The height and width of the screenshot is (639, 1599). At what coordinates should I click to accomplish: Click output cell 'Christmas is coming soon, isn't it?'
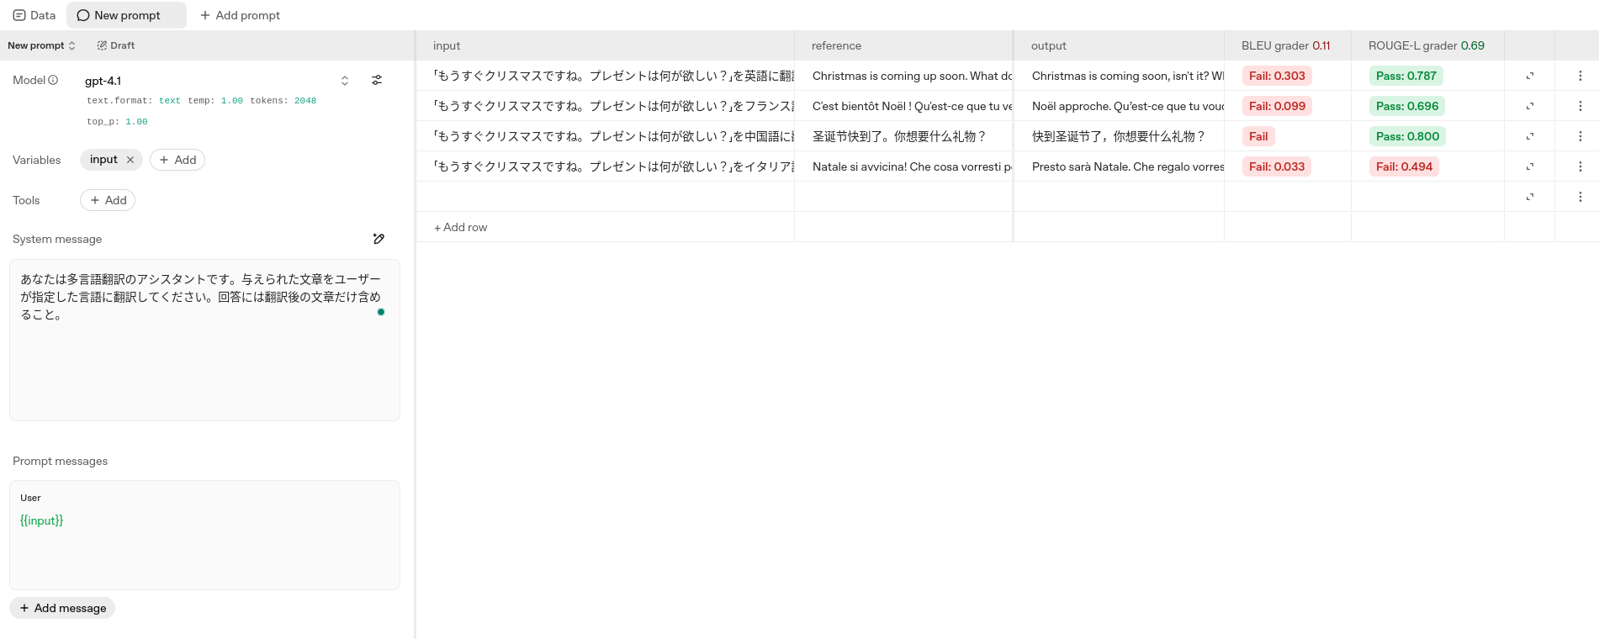click(x=1119, y=76)
